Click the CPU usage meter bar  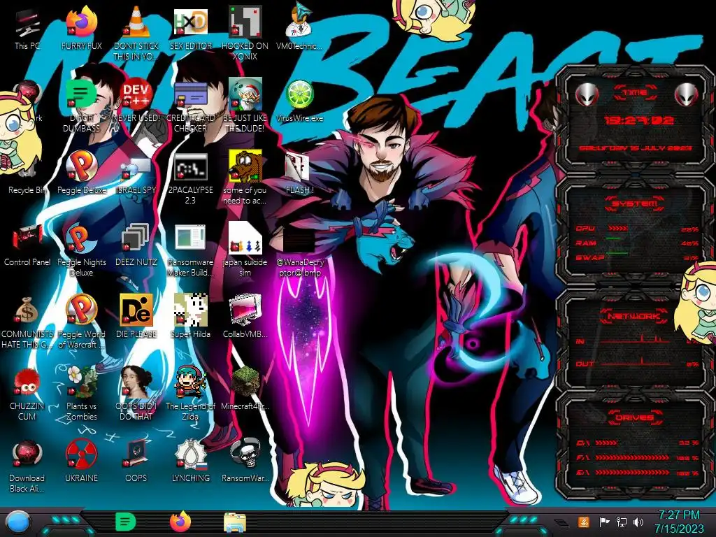tap(618, 228)
